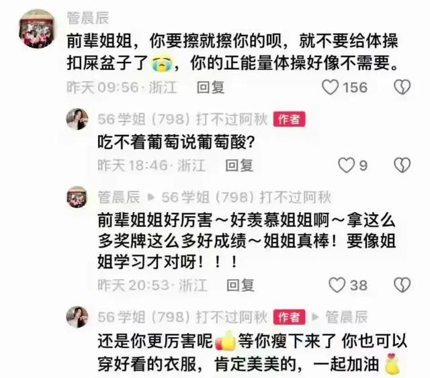Open 56学姐 author avatar in first reply
The image size is (430, 378).
pyautogui.click(x=77, y=119)
